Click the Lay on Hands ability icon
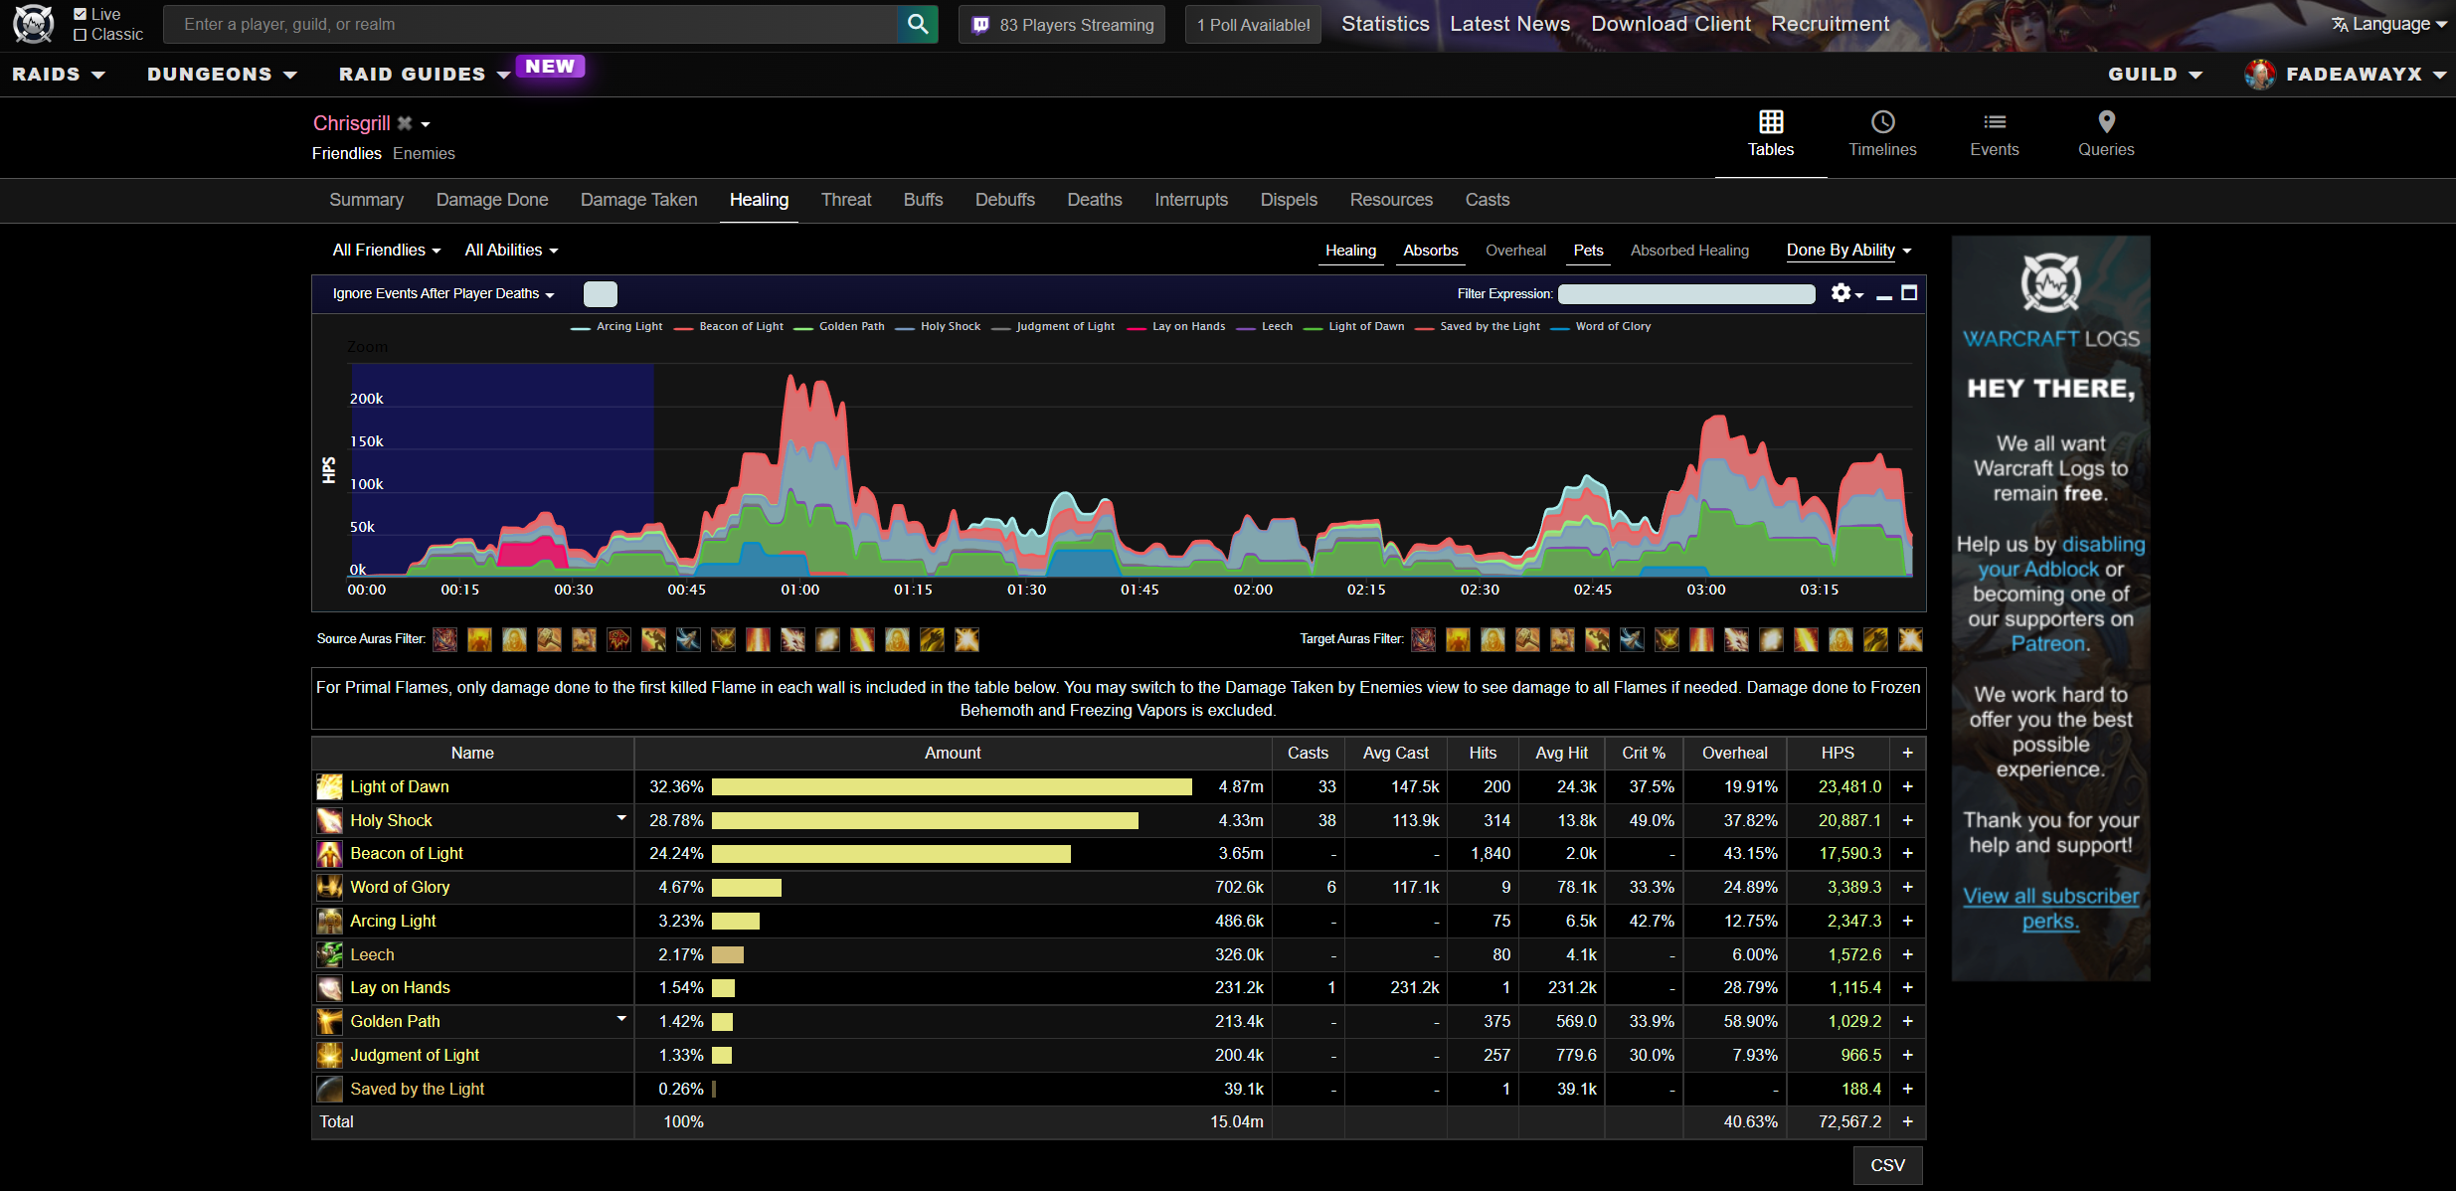 tap(329, 988)
